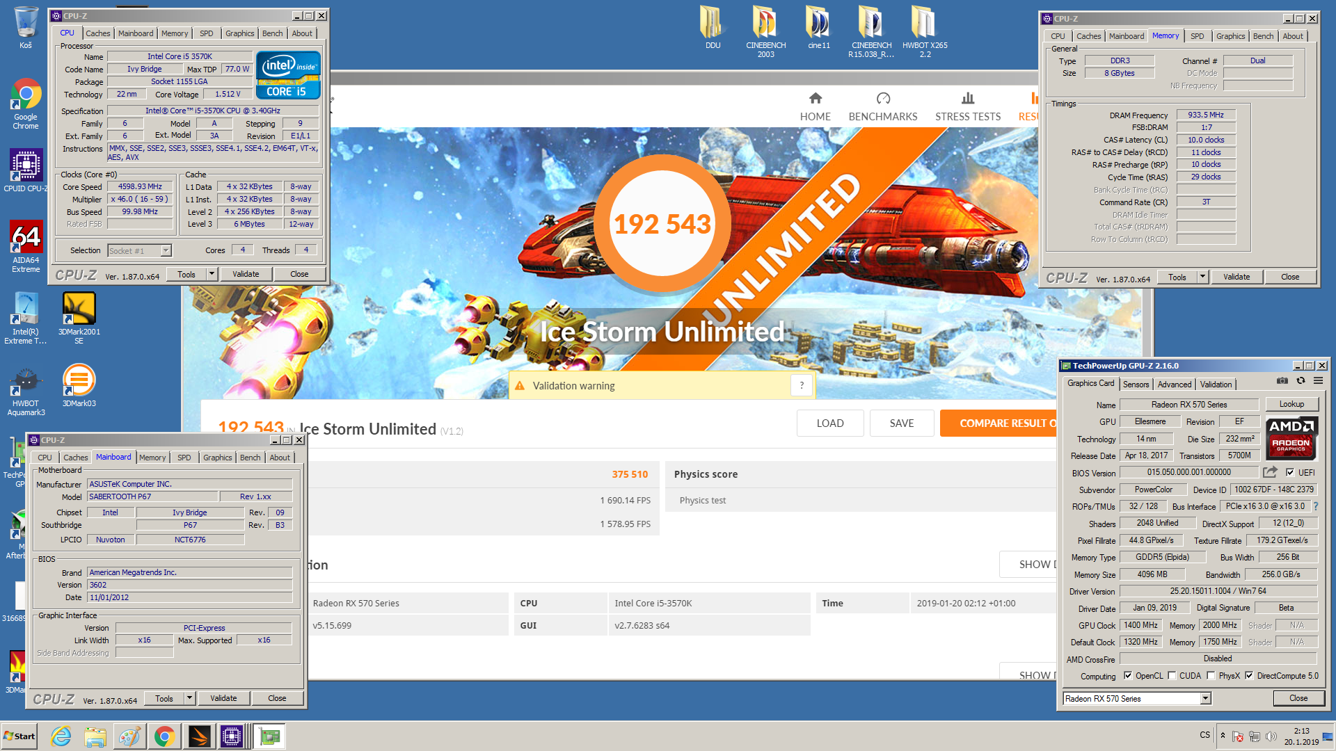This screenshot has width=1336, height=751.
Task: Open the Recycle Bin (Koš)
Action: click(x=26, y=26)
